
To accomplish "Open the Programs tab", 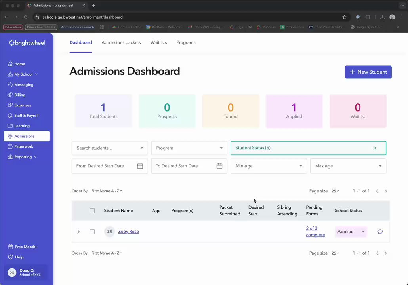I will tap(186, 42).
